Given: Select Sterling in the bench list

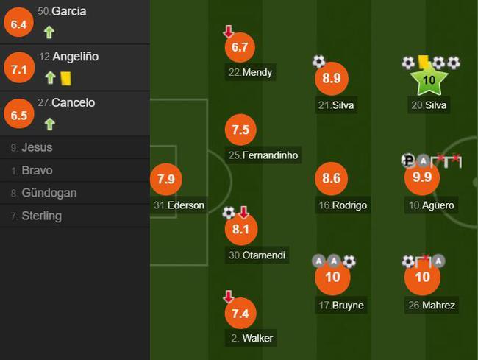Looking at the screenshot, I should [75, 216].
